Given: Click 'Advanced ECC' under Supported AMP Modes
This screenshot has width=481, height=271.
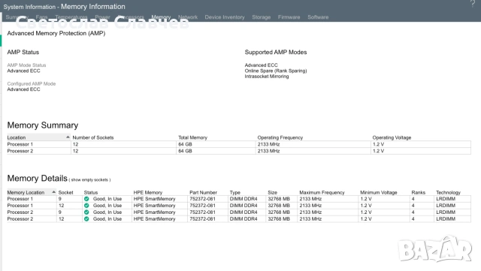Looking at the screenshot, I should (x=261, y=65).
